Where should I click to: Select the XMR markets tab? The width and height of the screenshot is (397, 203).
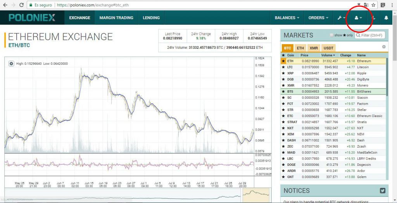[x=314, y=48]
